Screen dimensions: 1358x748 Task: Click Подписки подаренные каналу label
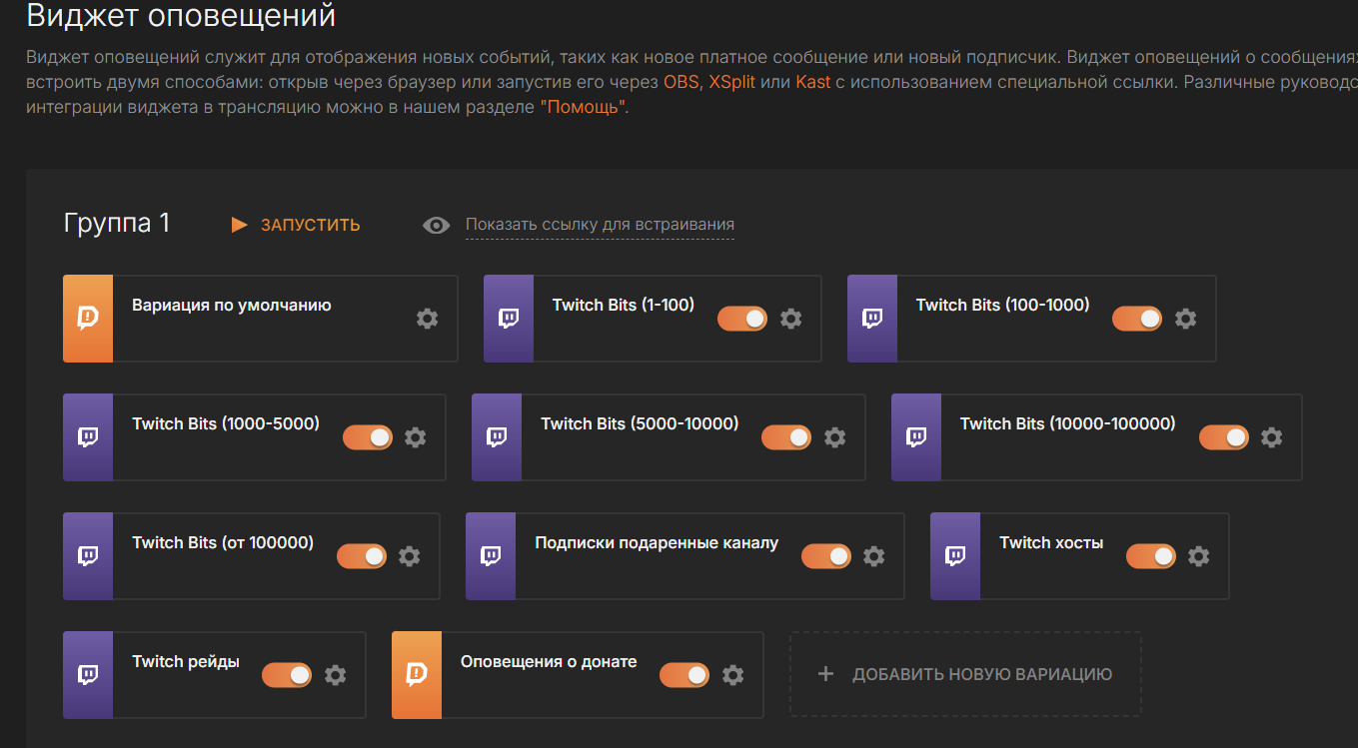[657, 544]
